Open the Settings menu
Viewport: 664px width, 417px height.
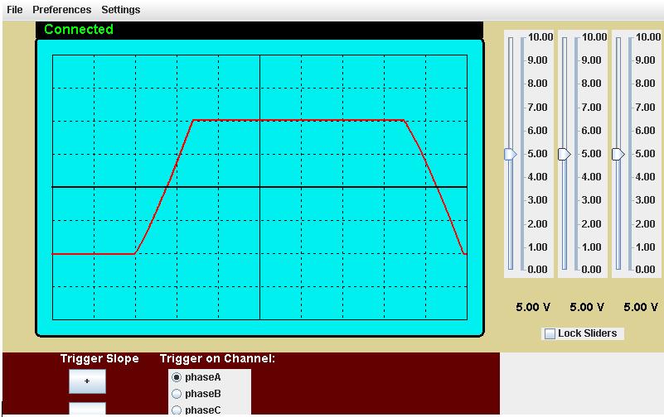[121, 10]
